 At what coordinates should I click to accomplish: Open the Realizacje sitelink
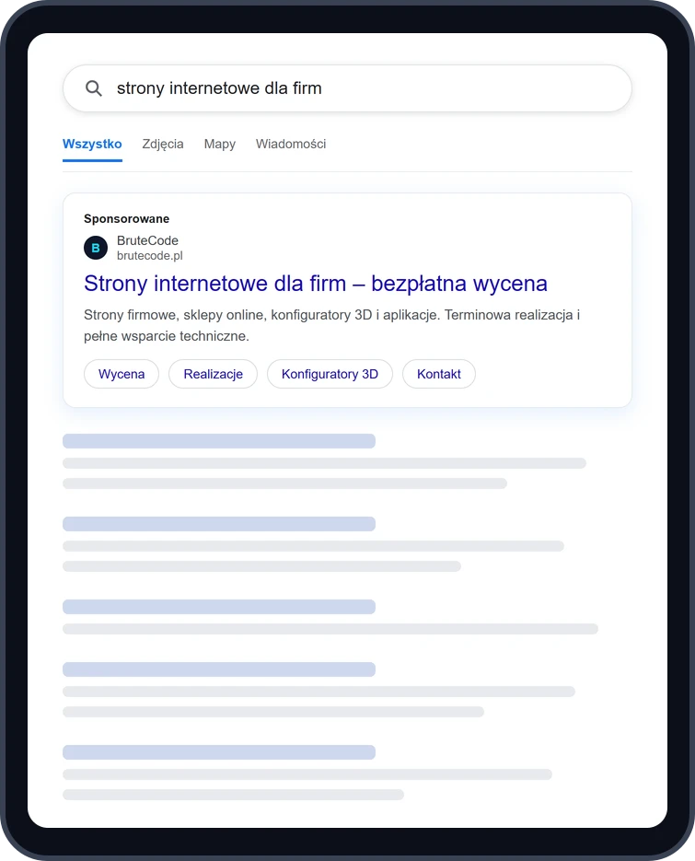pos(213,374)
